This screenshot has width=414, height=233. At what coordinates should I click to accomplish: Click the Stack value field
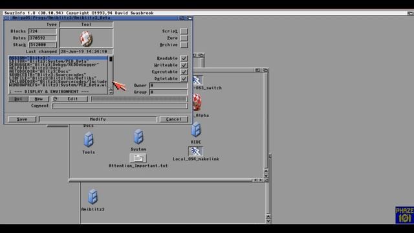[43, 45]
